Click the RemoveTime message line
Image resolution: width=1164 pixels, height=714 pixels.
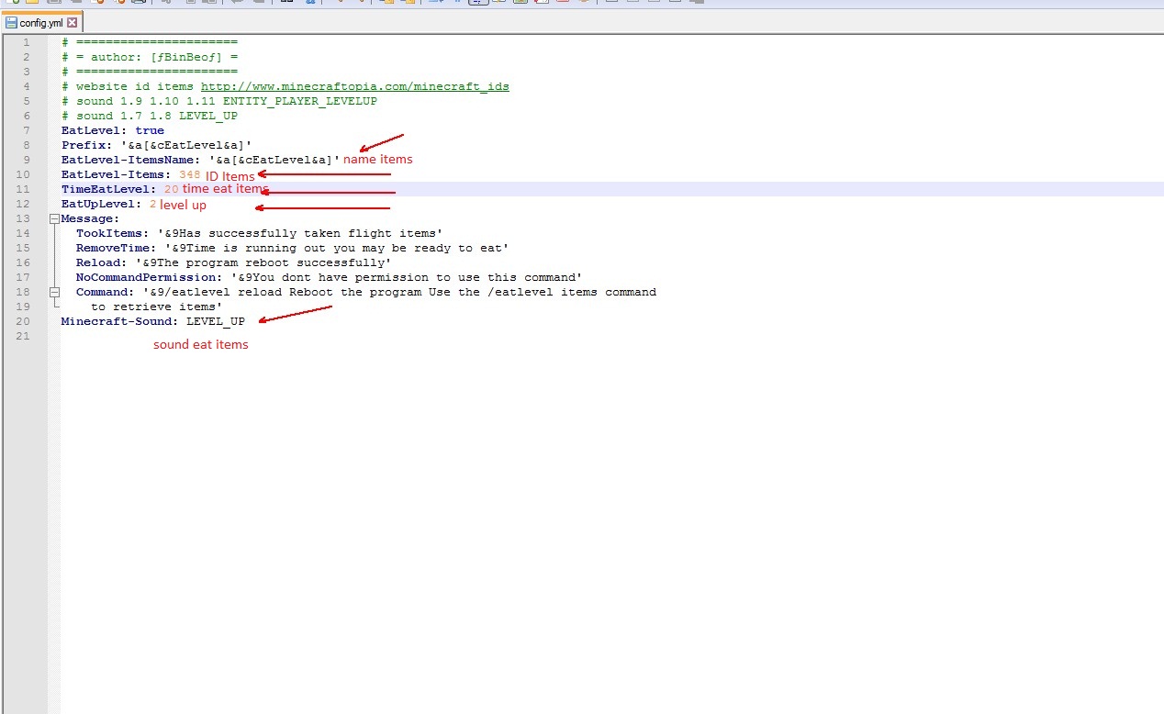click(293, 248)
